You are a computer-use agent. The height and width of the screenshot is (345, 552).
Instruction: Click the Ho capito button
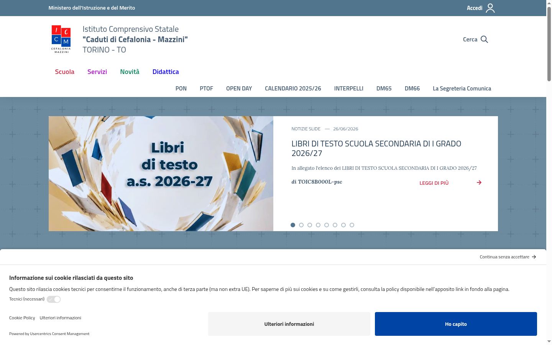(456, 324)
